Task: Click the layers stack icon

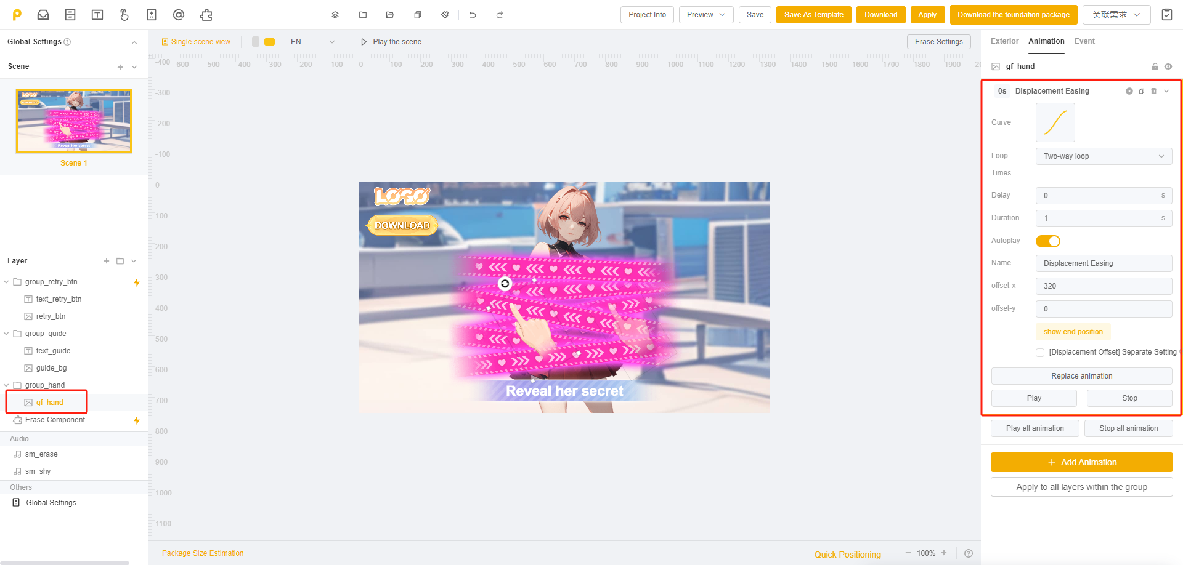Action: [335, 15]
